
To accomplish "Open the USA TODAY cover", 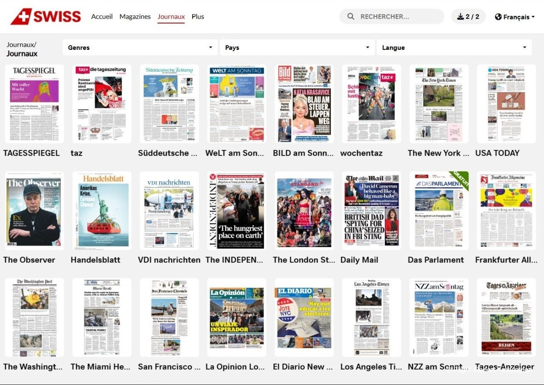I will (506, 104).
